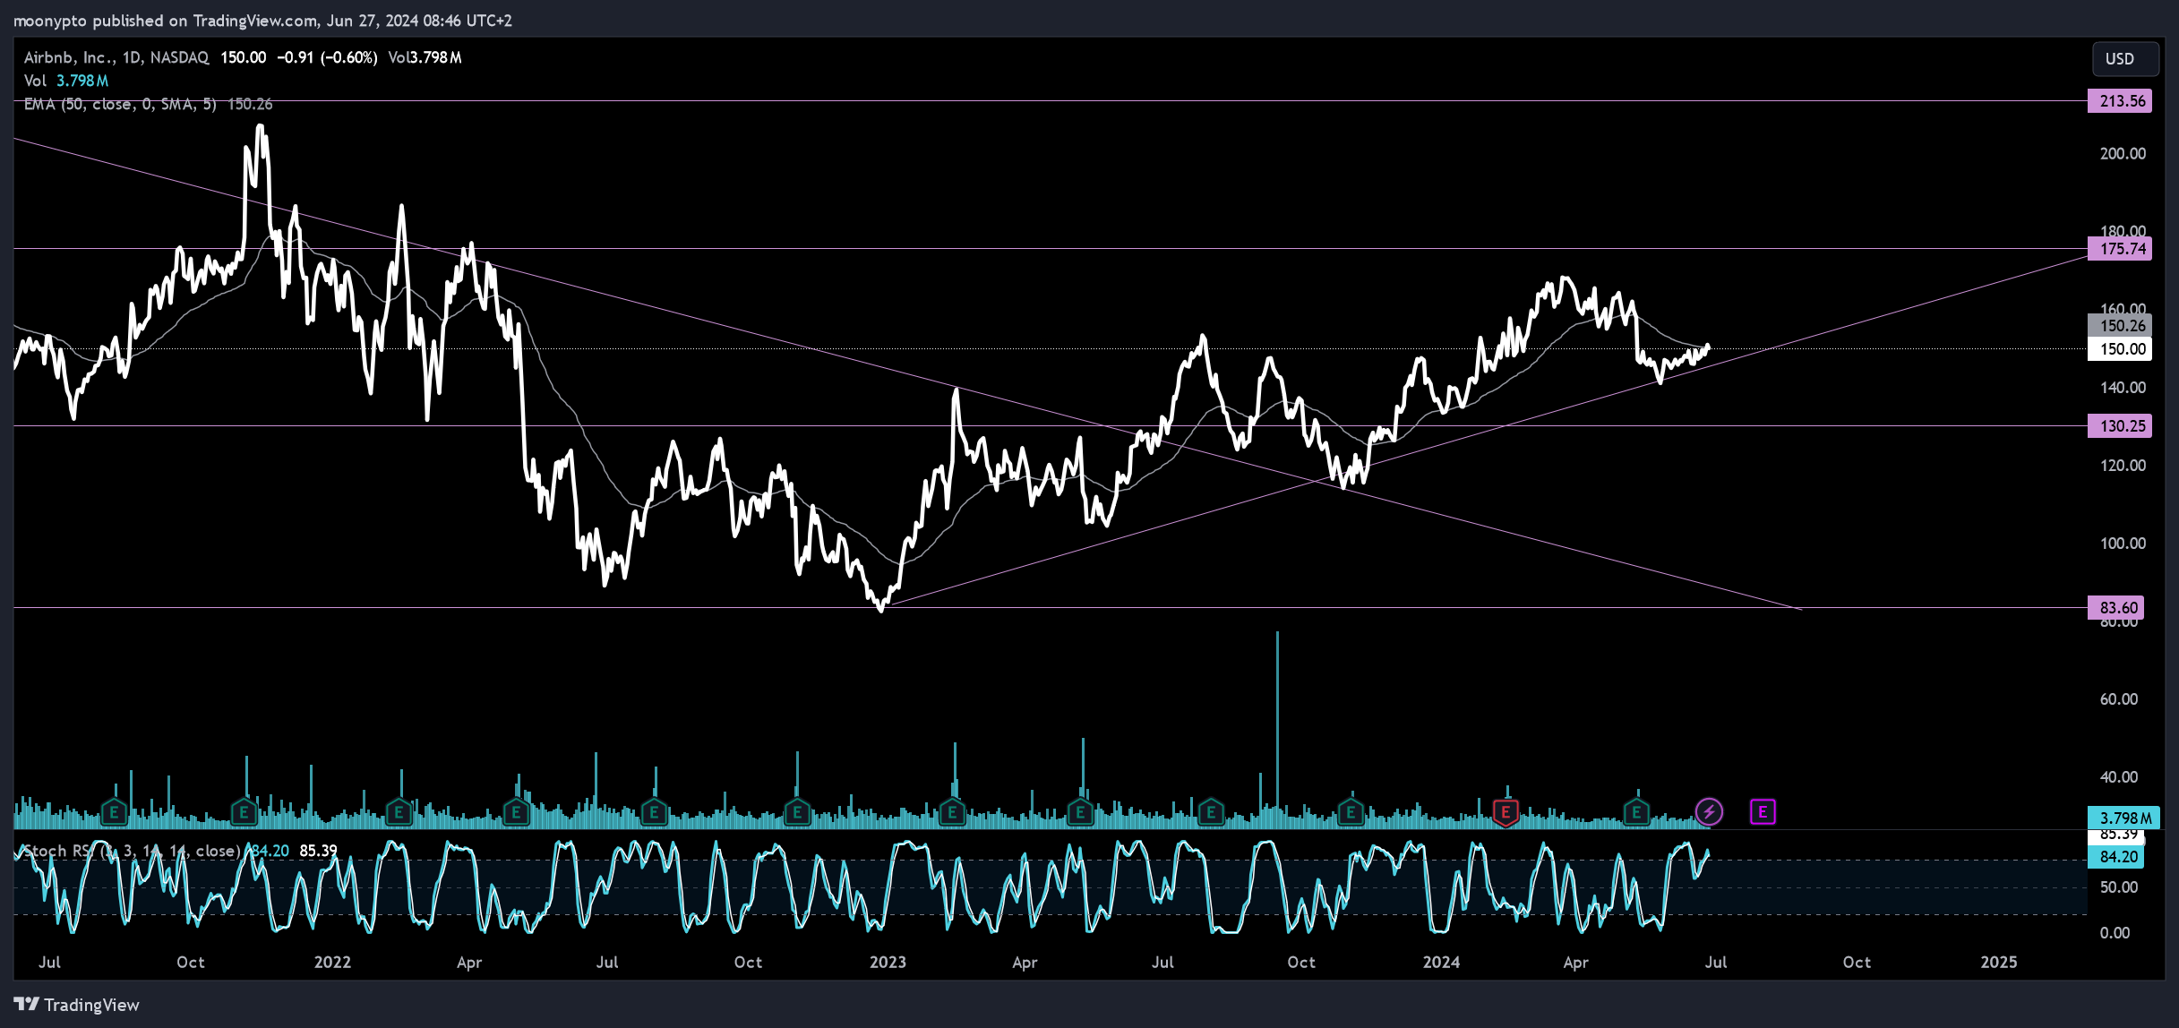
Task: Click the 3.798M volume axis label
Action: (x=2124, y=818)
